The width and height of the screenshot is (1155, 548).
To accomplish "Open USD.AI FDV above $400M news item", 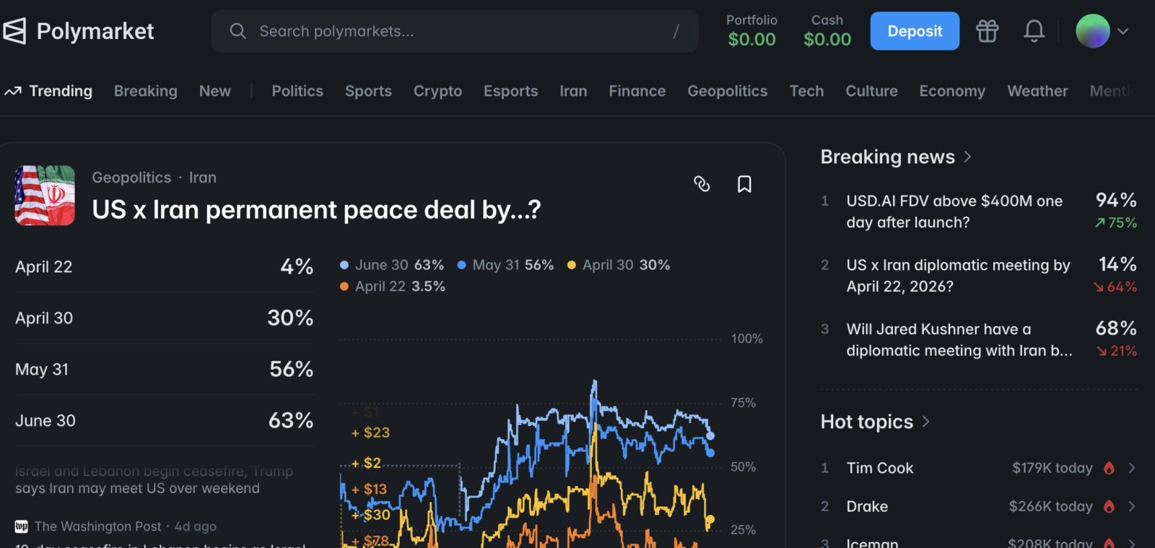I will pos(979,211).
